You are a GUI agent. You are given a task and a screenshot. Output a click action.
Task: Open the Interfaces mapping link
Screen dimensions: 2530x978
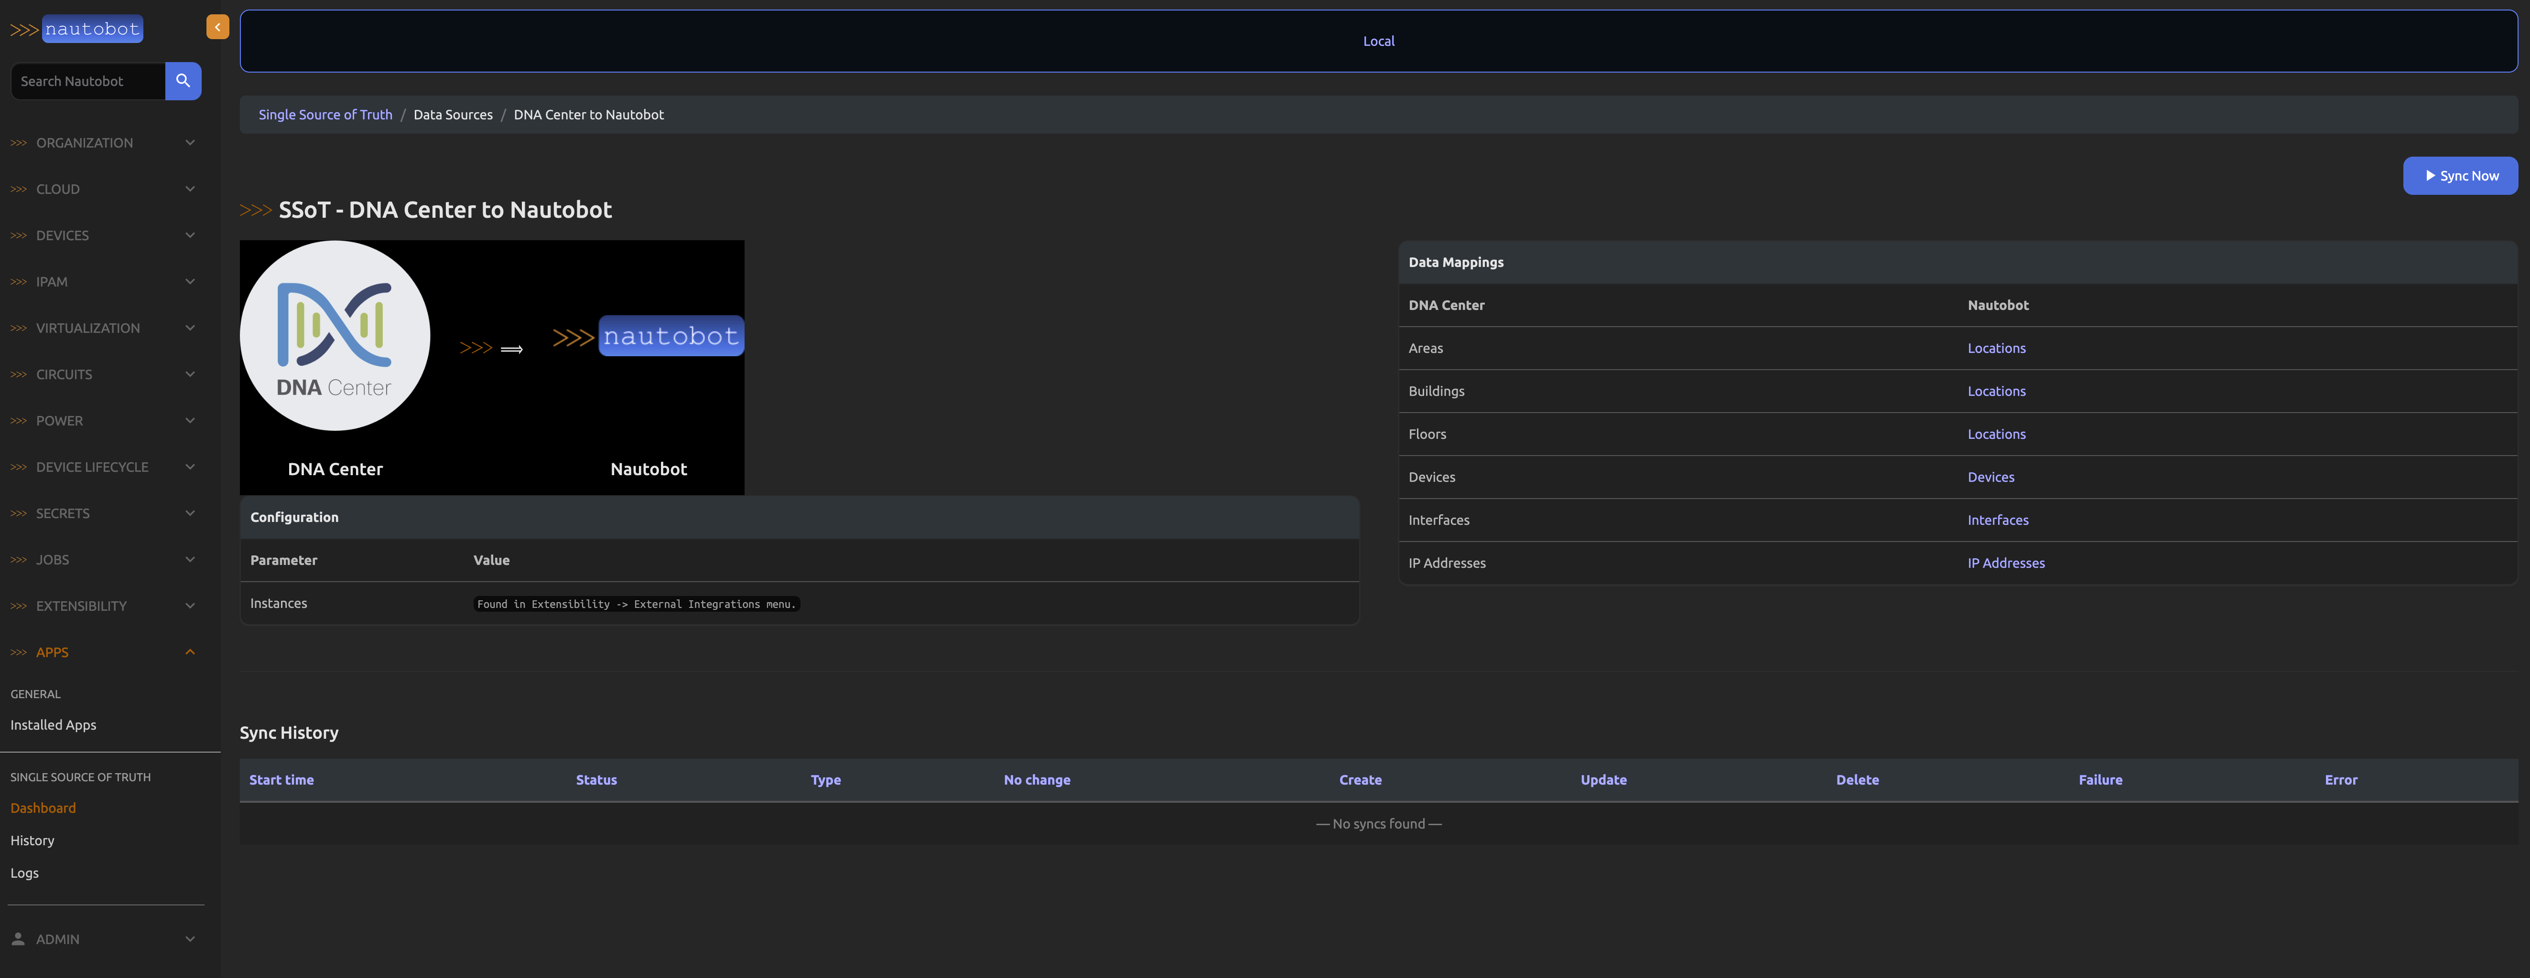tap(1997, 520)
